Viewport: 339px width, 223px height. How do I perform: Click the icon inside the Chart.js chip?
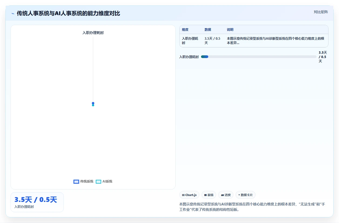click(x=183, y=195)
